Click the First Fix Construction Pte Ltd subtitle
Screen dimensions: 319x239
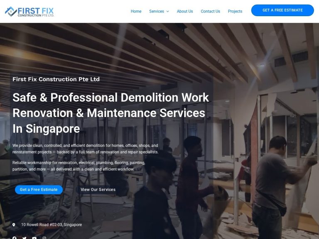tap(56, 79)
